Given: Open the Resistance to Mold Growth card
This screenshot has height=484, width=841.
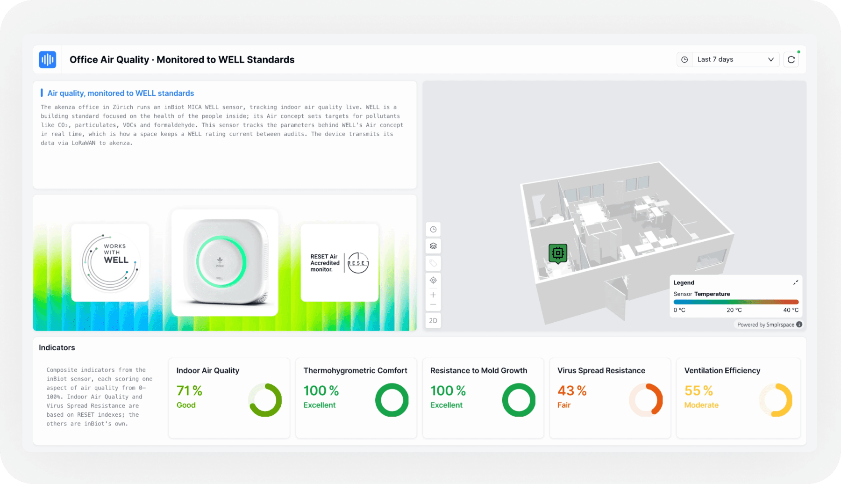Looking at the screenshot, I should (483, 398).
